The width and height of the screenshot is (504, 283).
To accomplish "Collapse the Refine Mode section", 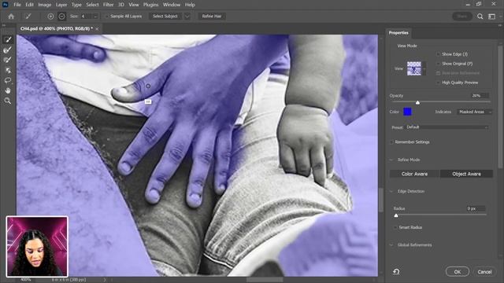I will (x=391, y=160).
